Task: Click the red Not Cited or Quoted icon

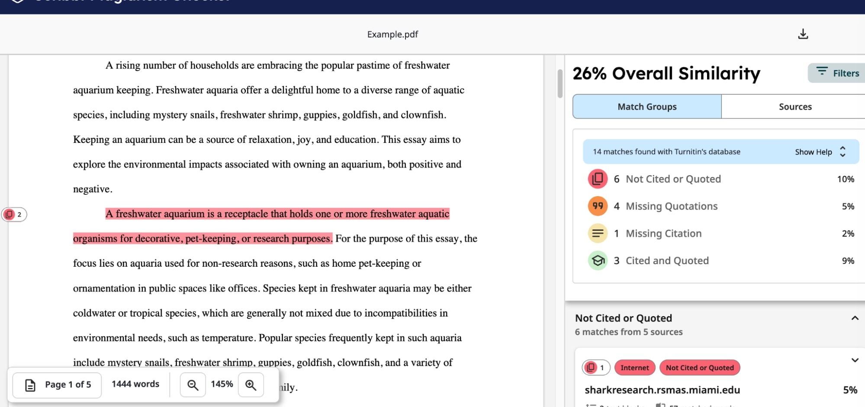Action: 598,179
